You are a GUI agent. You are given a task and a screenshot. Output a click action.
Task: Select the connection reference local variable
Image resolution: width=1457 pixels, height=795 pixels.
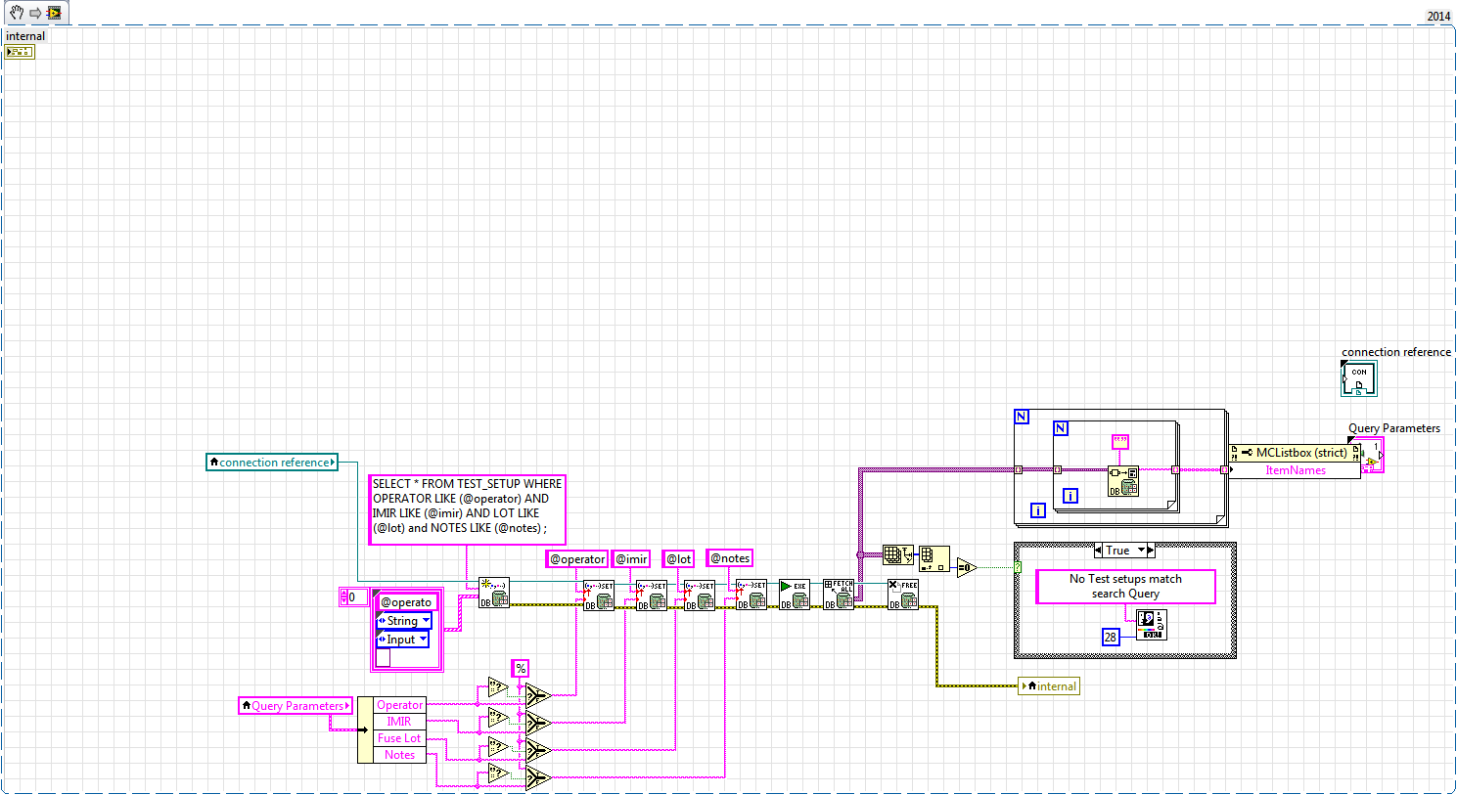pos(272,463)
